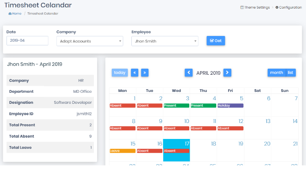Click APRIL 2019 calendar title
This screenshot has width=306, height=170.
click(208, 73)
